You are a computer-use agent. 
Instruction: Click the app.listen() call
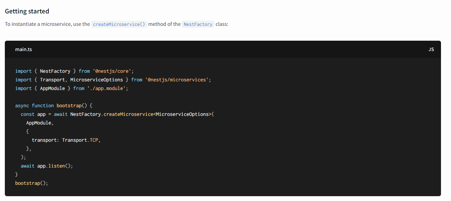point(54,166)
